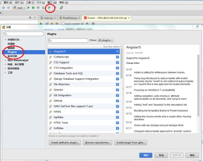Open the VCS (S) menu

(41, 2)
